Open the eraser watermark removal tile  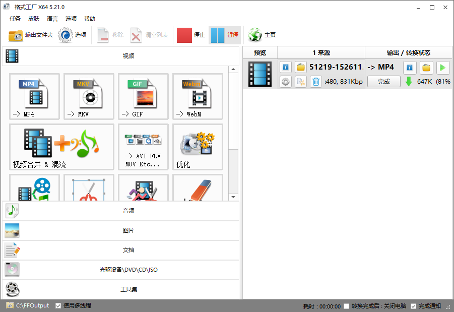point(198,188)
